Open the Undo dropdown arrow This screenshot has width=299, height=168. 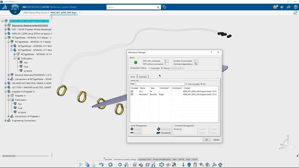pyautogui.click(x=105, y=165)
